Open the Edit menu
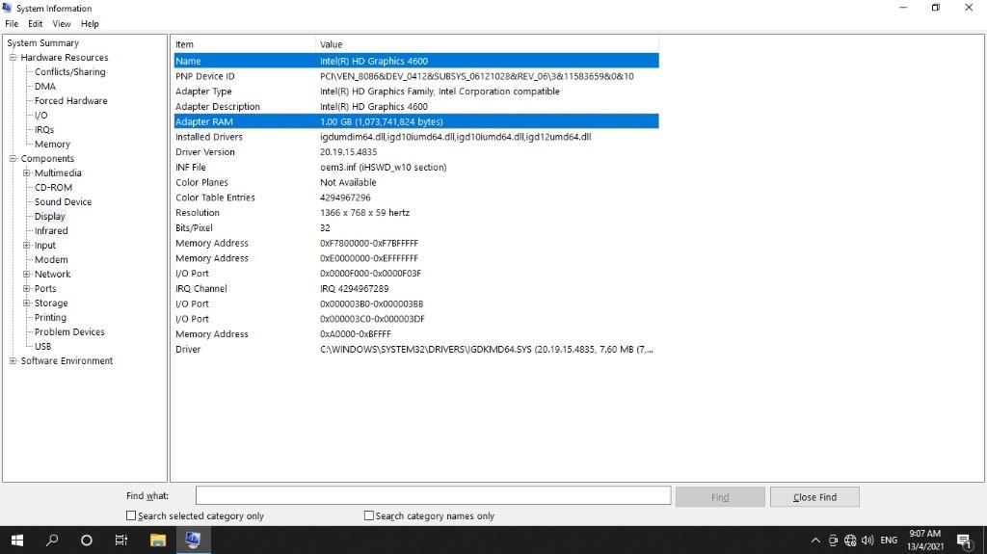The image size is (987, 554). click(36, 24)
